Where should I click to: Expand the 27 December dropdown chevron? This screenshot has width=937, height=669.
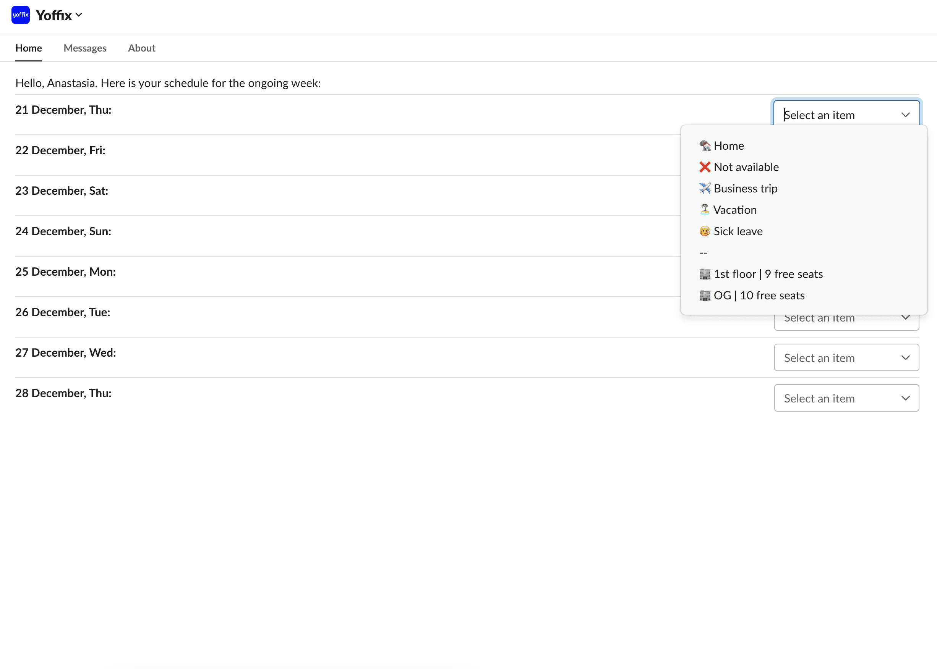(x=905, y=357)
